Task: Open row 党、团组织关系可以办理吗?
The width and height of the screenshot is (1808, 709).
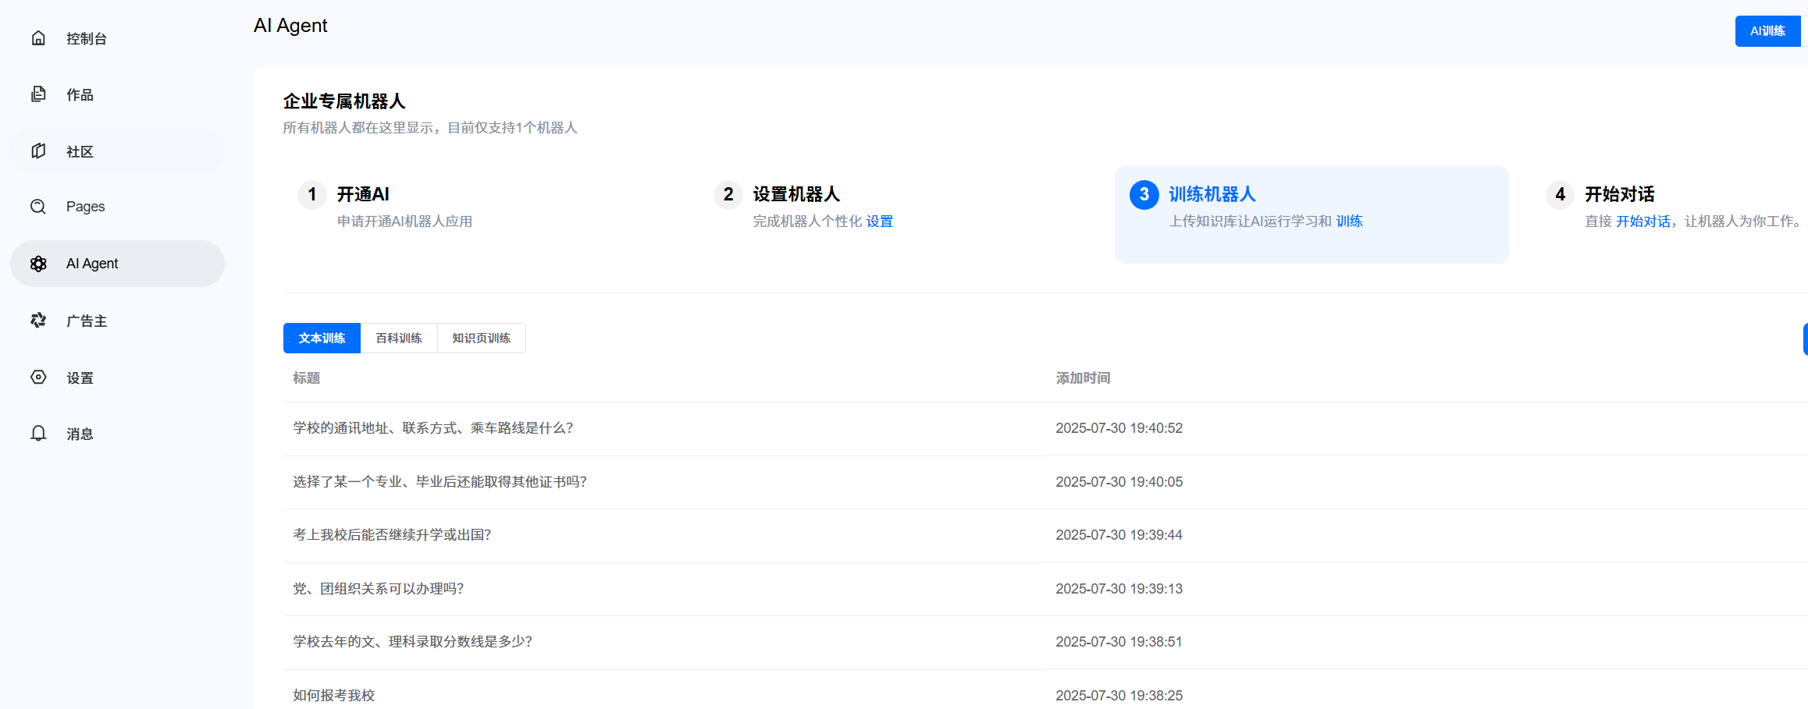Action: [x=379, y=589]
